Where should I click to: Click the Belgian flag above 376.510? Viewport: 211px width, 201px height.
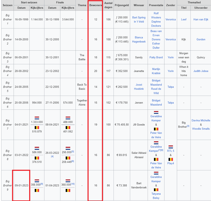click(37, 158)
